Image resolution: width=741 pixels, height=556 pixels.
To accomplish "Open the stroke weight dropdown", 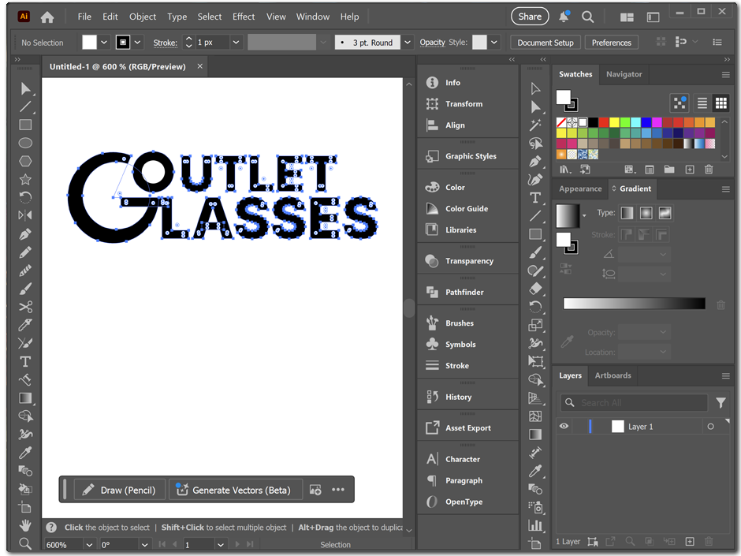I will 235,43.
